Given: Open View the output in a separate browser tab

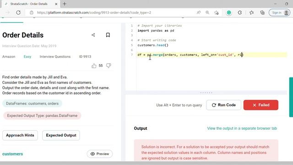Looking at the screenshot, I should click(242, 128).
